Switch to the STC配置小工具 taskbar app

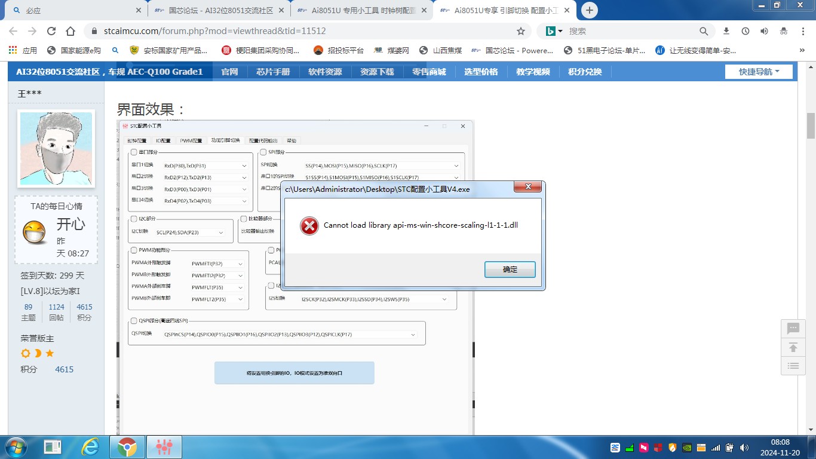pos(164,446)
